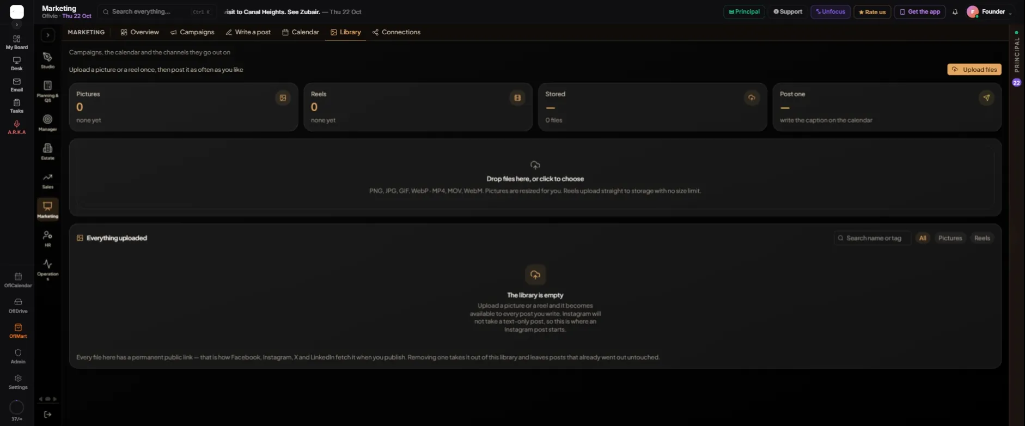
Task: Click the Search name or tag field
Action: (872, 238)
